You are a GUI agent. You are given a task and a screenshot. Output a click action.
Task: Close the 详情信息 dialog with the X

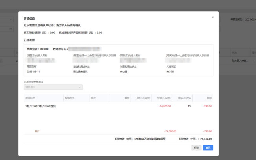click(x=213, y=17)
